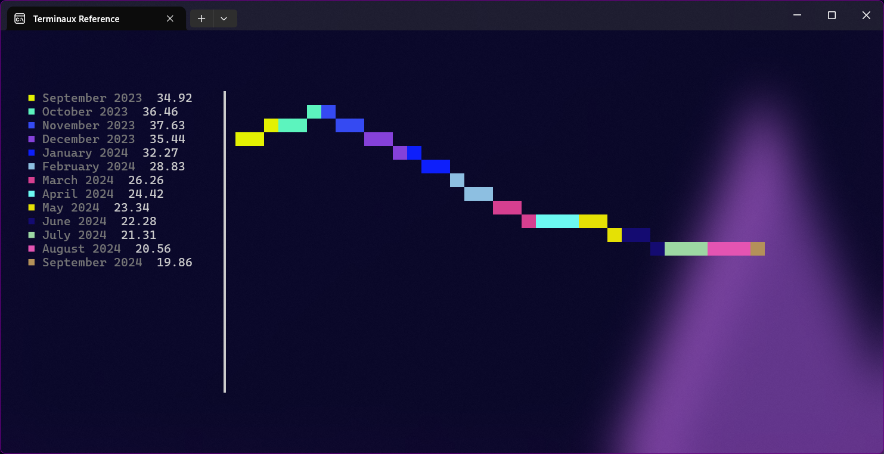This screenshot has height=454, width=884.
Task: Click the mint October 2023 legend swatch
Action: click(32, 111)
